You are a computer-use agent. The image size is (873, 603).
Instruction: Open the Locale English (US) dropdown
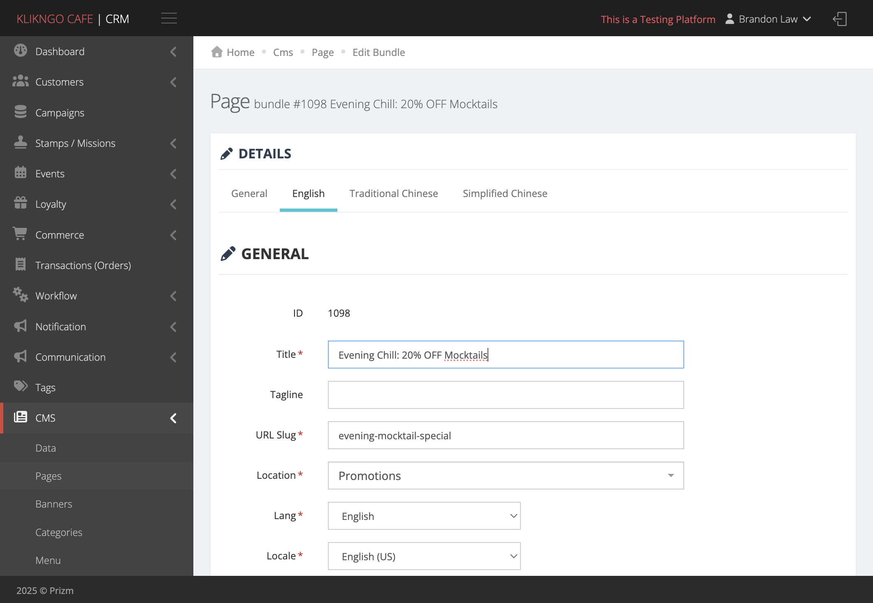[x=424, y=556]
